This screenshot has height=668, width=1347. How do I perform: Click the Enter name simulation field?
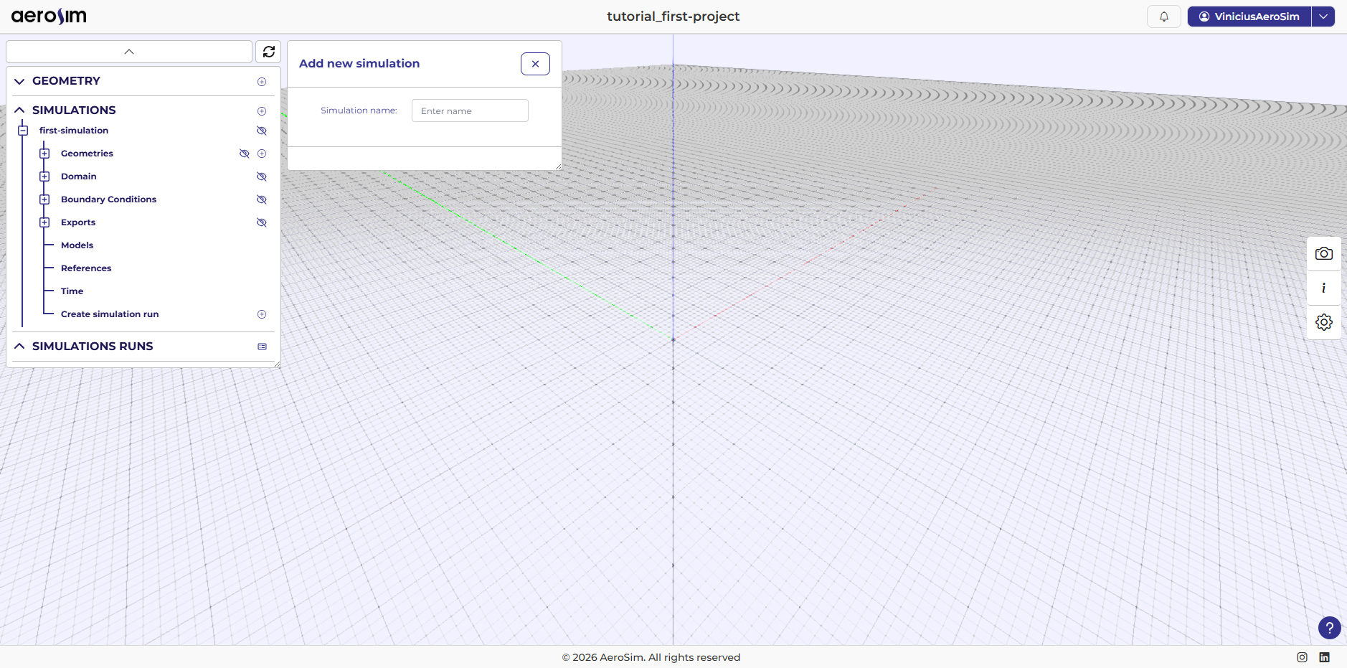tap(469, 110)
